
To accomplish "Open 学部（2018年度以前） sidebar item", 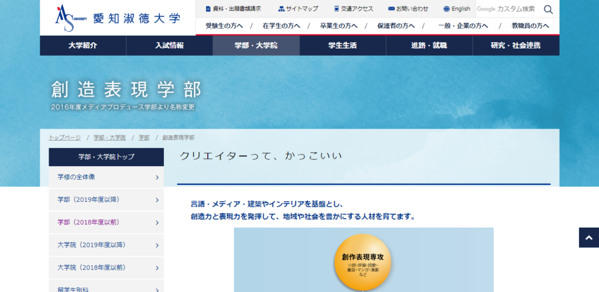I will point(106,222).
